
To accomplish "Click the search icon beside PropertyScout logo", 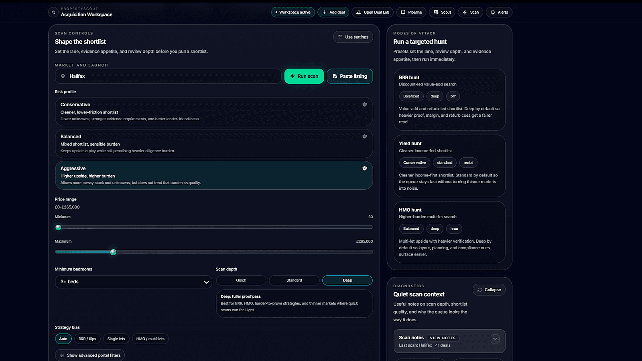I will coord(53,12).
